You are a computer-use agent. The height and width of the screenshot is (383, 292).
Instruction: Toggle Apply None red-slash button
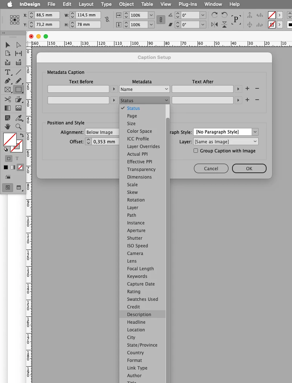[x=20, y=167]
